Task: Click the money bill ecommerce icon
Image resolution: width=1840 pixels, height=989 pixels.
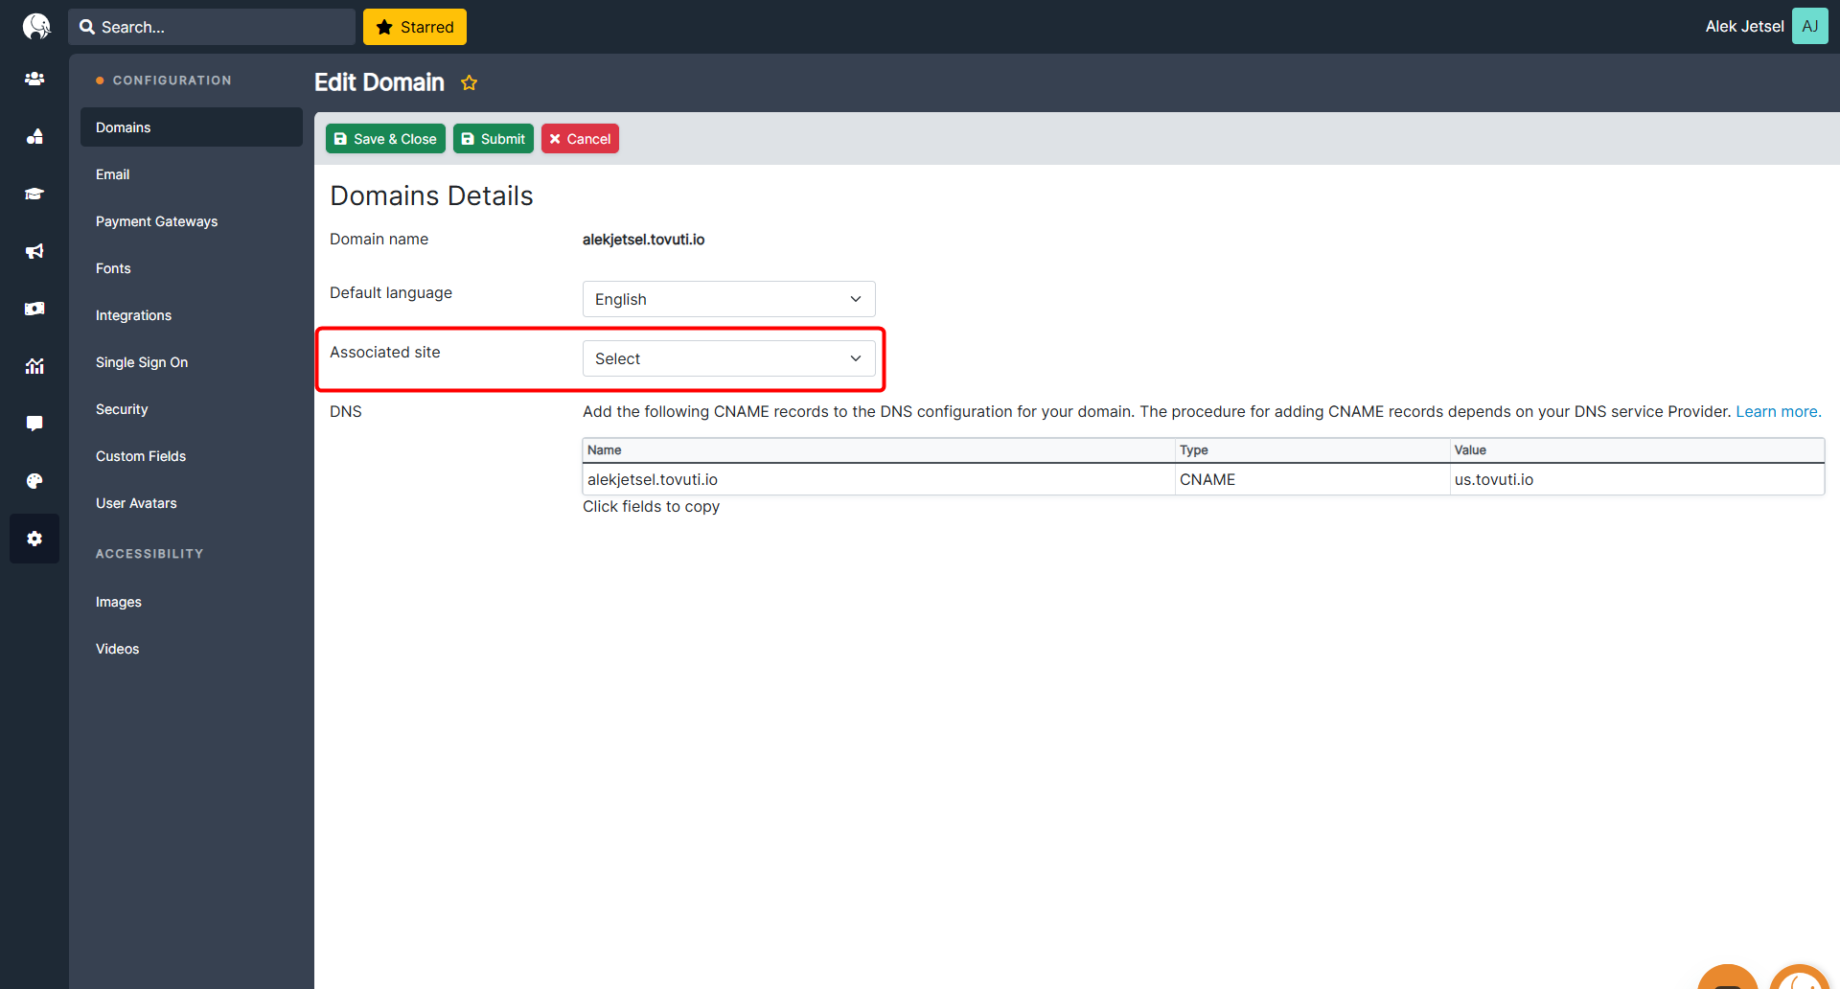Action: 34,309
